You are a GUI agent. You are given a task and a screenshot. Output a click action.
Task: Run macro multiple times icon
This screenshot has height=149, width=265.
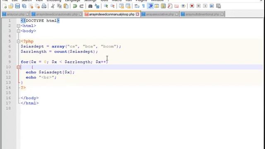pyautogui.click(x=212, y=6)
